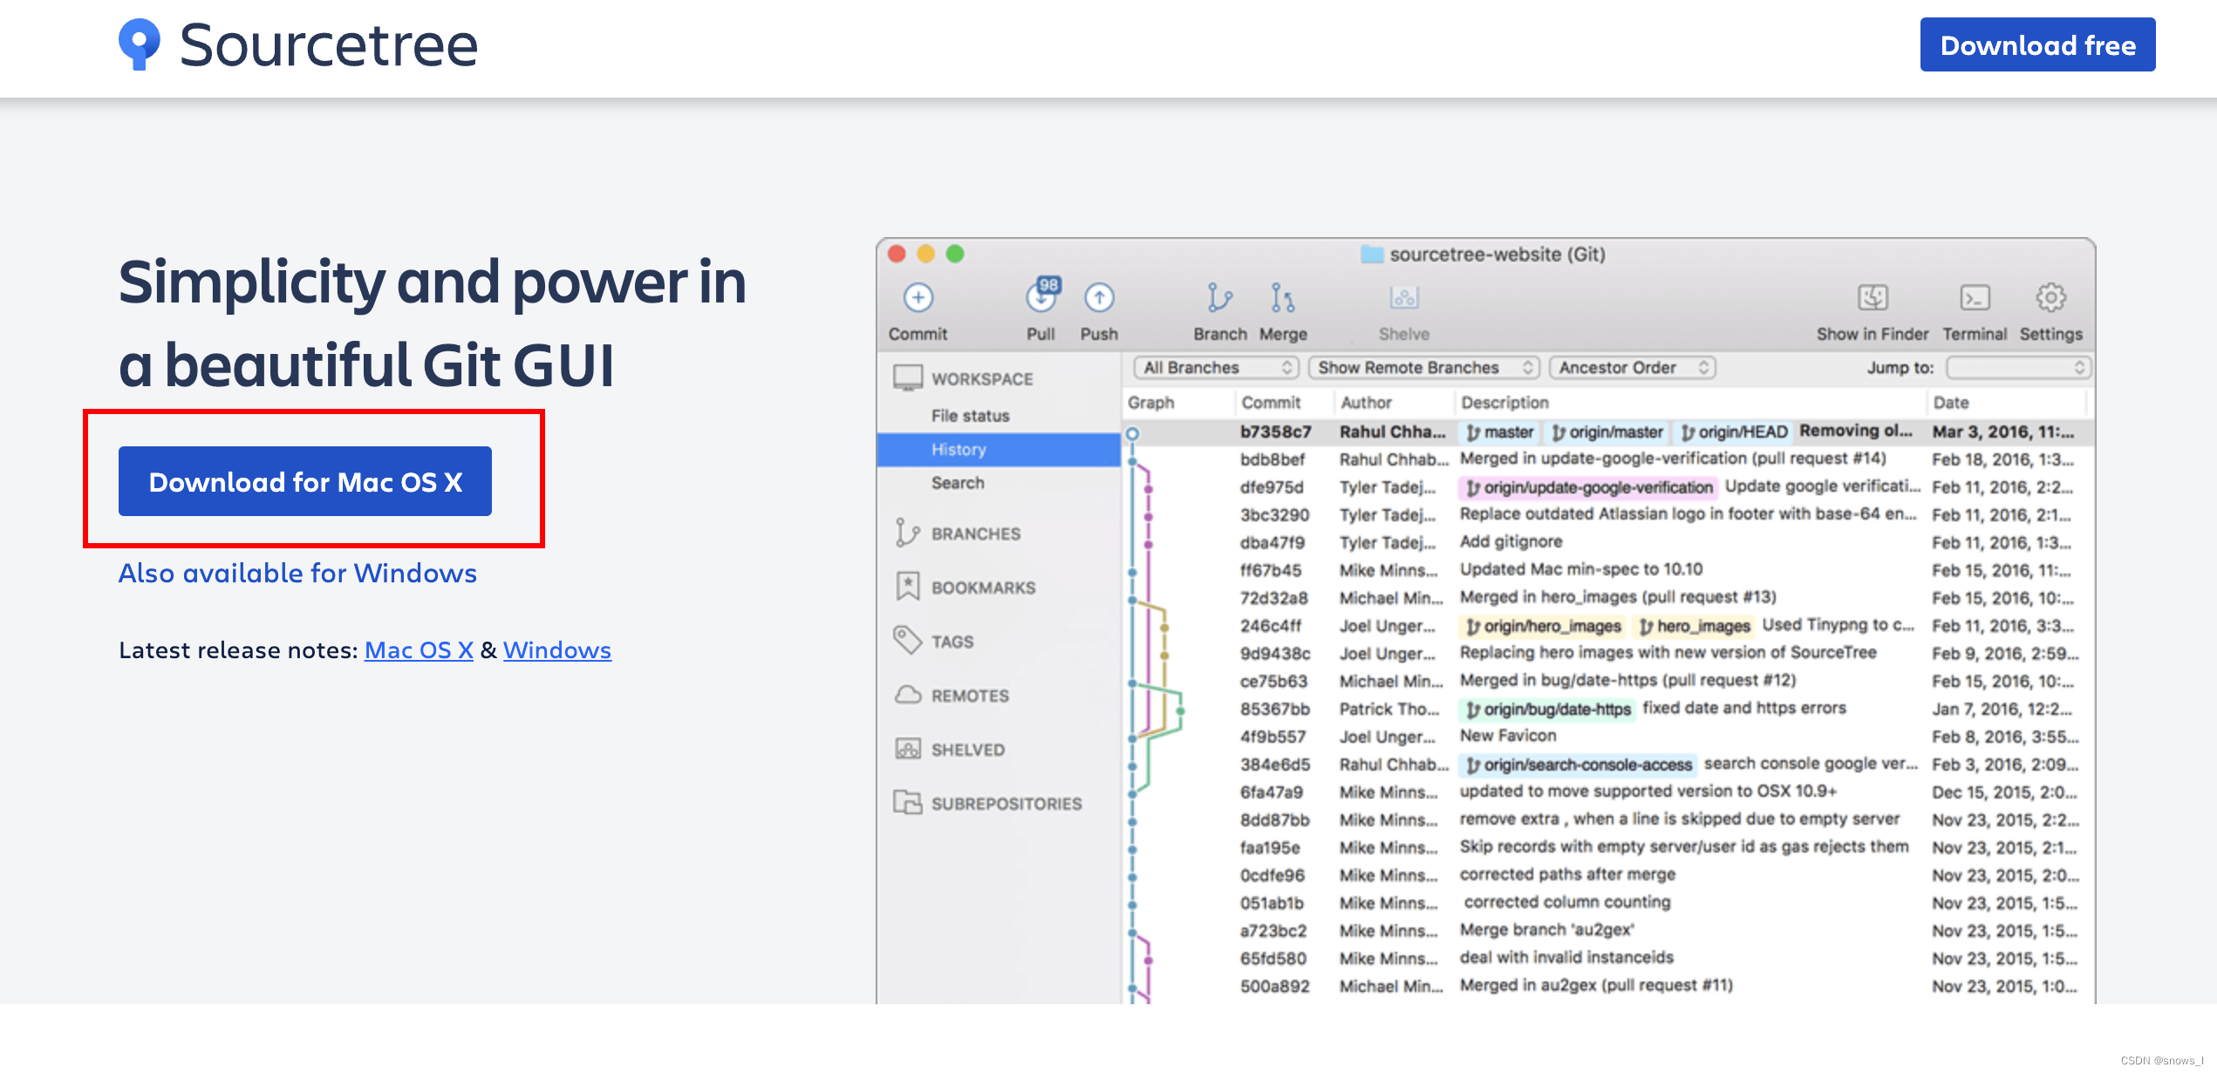2217x1074 pixels.
Task: Select commit a723bc2 row
Action: coord(1607,931)
